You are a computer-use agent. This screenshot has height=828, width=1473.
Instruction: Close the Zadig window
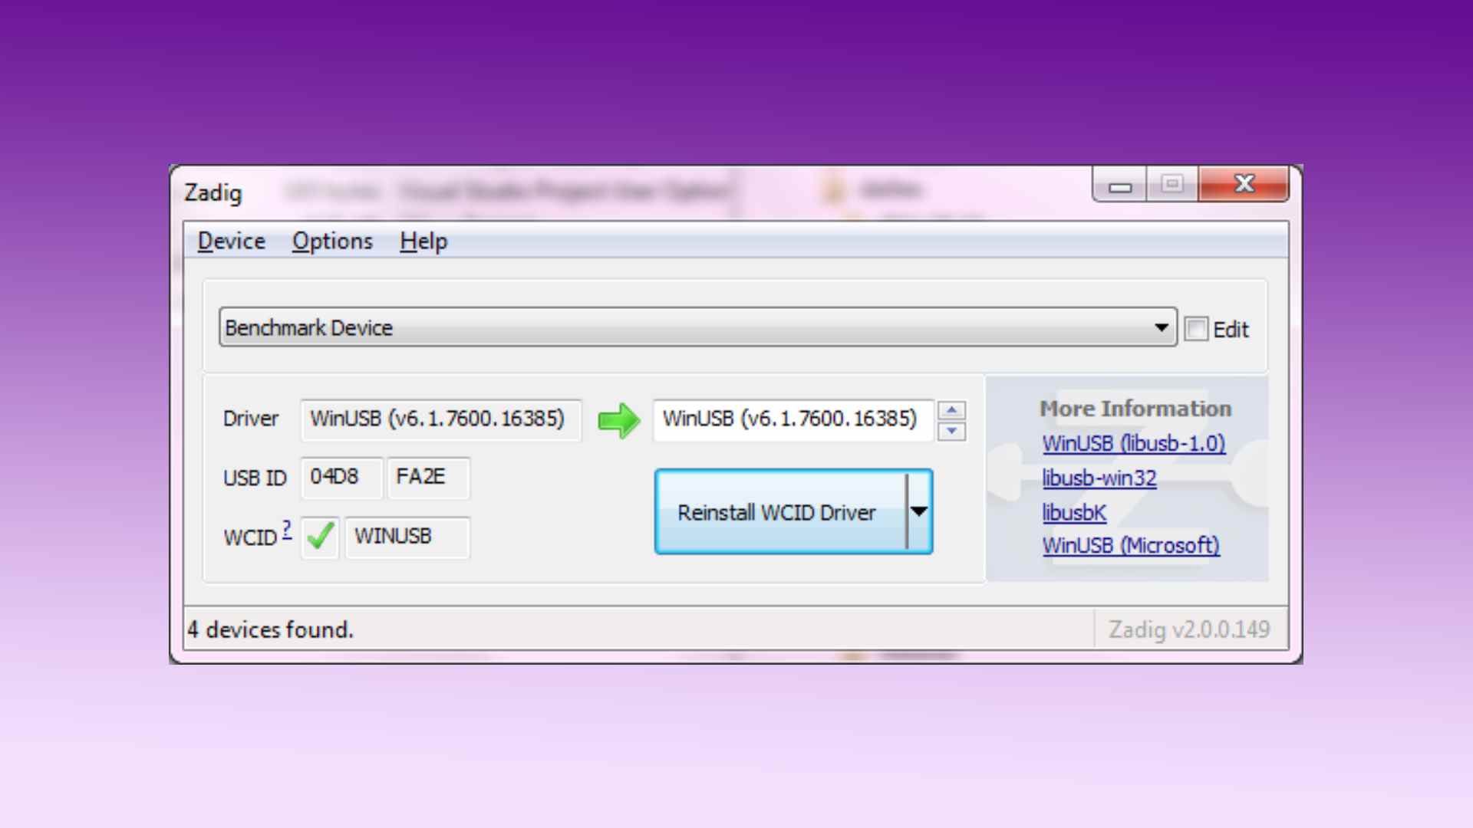pyautogui.click(x=1244, y=185)
